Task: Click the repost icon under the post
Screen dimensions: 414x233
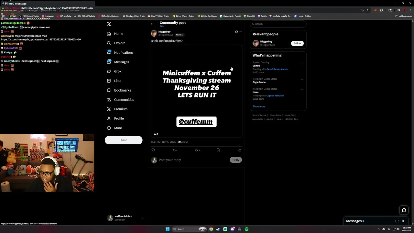Action: (x=175, y=150)
